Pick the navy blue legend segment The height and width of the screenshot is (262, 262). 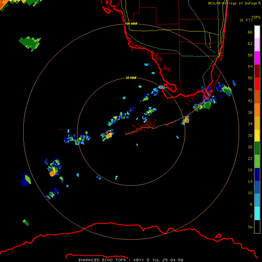tap(257, 174)
